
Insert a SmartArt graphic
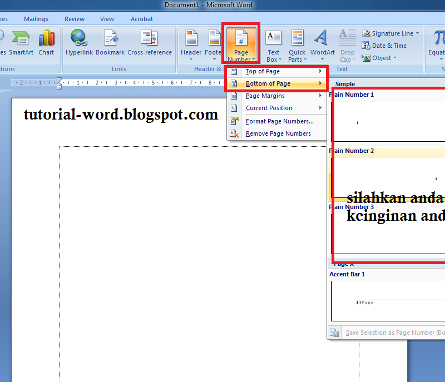pyautogui.click(x=21, y=43)
